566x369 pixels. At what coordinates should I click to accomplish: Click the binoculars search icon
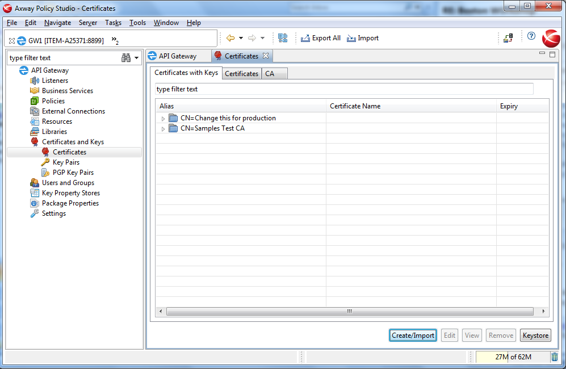[x=125, y=58]
